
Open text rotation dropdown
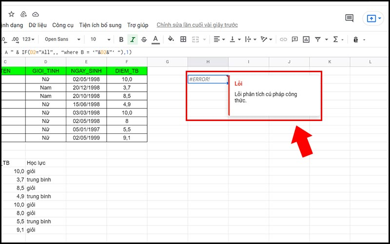pyautogui.click(x=266, y=40)
